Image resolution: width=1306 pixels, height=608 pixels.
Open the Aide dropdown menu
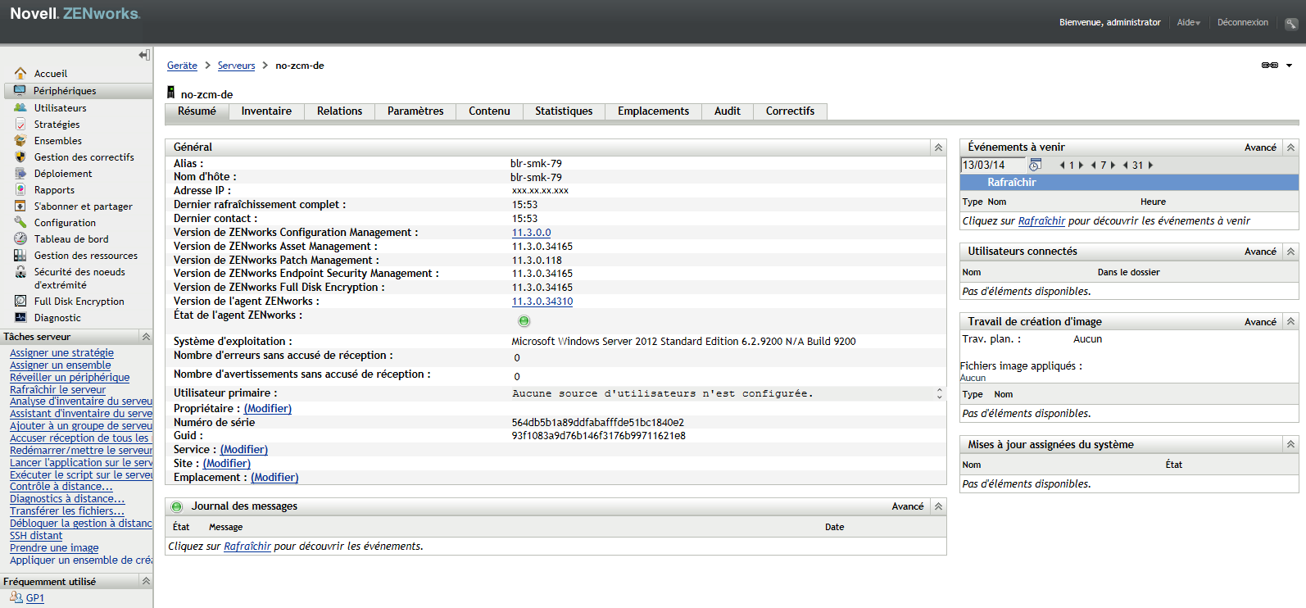pos(1189,23)
